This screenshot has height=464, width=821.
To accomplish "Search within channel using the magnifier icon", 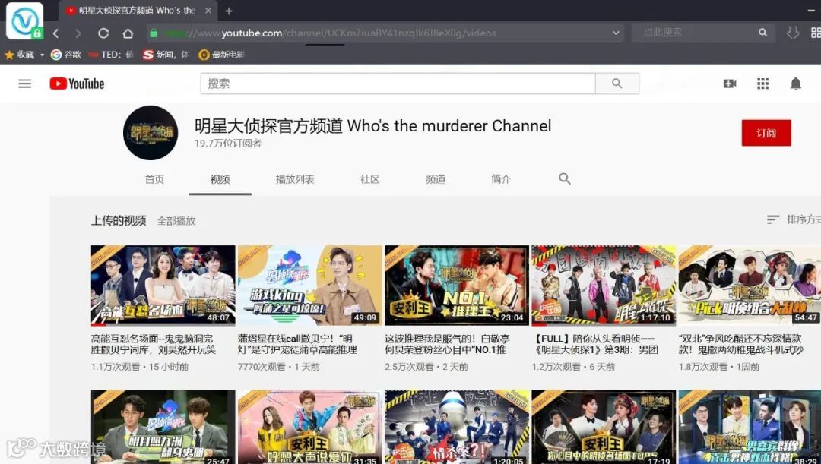I will (x=564, y=179).
